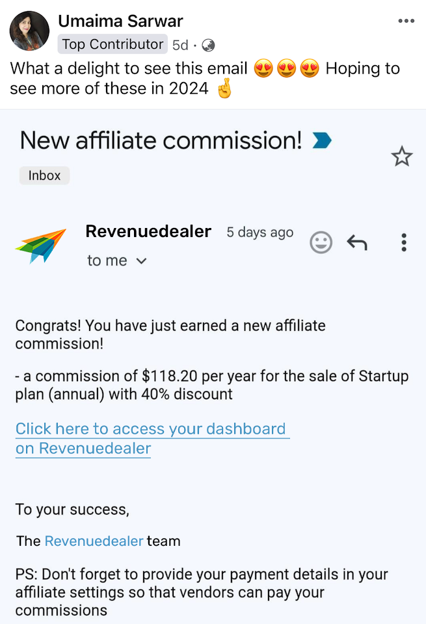Click the "New affiliate commission!" subject line
426x624 pixels.
161,140
